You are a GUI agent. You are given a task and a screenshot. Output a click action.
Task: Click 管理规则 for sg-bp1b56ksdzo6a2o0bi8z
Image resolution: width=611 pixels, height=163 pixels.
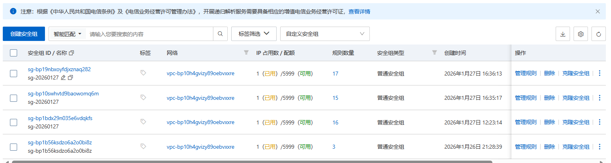[526, 147]
